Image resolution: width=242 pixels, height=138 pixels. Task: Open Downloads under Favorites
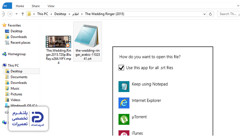(19, 37)
